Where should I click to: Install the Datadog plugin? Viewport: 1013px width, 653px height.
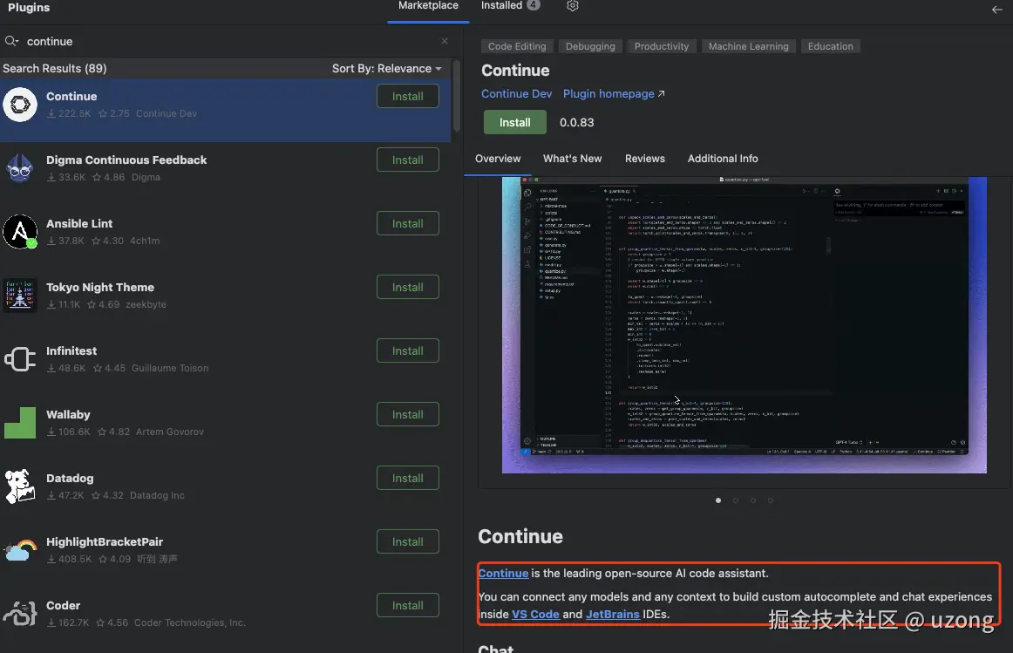point(408,478)
